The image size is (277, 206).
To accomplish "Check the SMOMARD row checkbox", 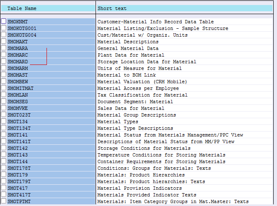I will tap(4, 61).
